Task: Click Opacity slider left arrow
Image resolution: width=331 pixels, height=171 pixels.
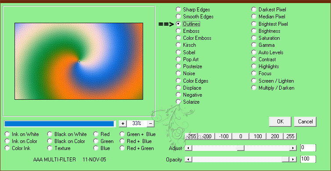Action: (188, 159)
